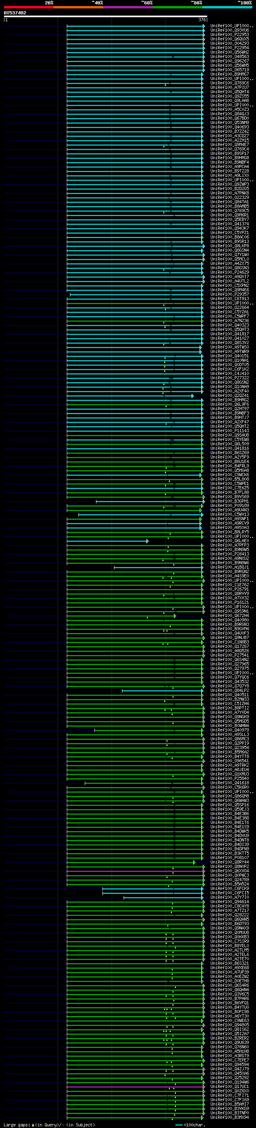Click the purple ~60% identity legend segment

click(x=128, y=8)
